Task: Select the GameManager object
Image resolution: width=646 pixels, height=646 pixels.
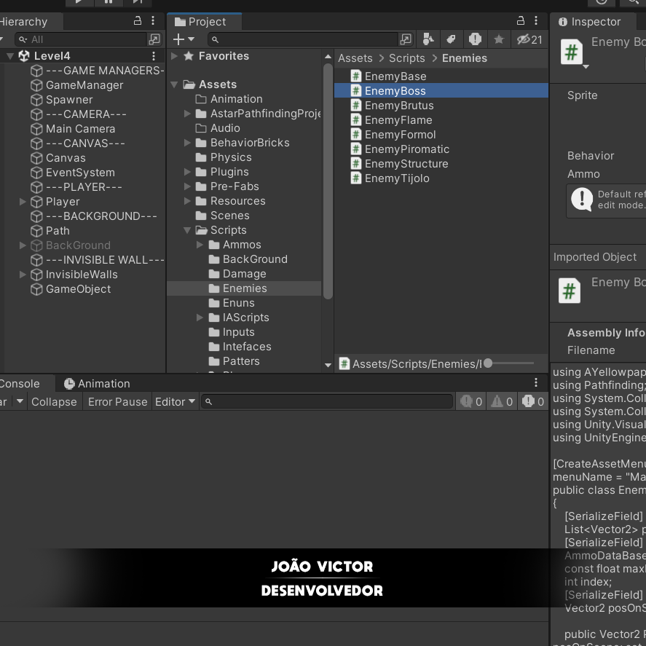Action: [x=84, y=85]
